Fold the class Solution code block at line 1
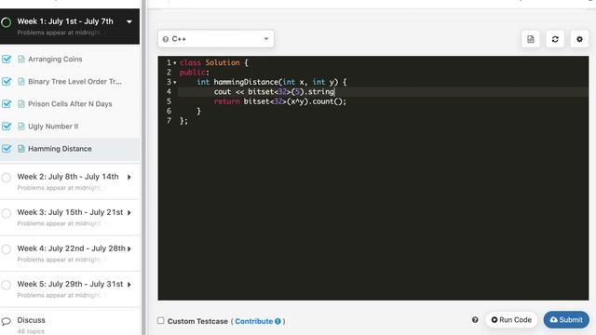 click(175, 63)
